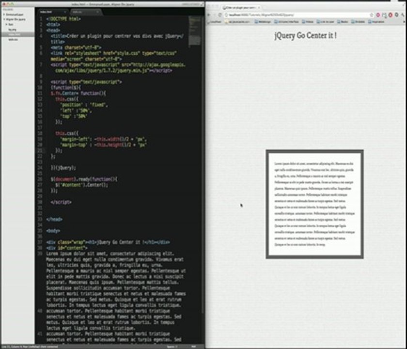
Task: Click the code minimap in the editor
Action: pyautogui.click(x=194, y=31)
